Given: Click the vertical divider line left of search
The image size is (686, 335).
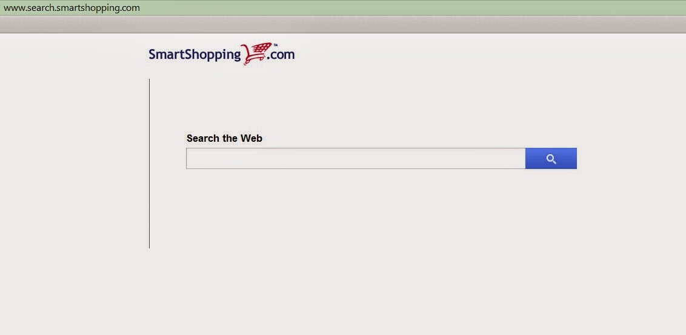Looking at the screenshot, I should pyautogui.click(x=150, y=164).
